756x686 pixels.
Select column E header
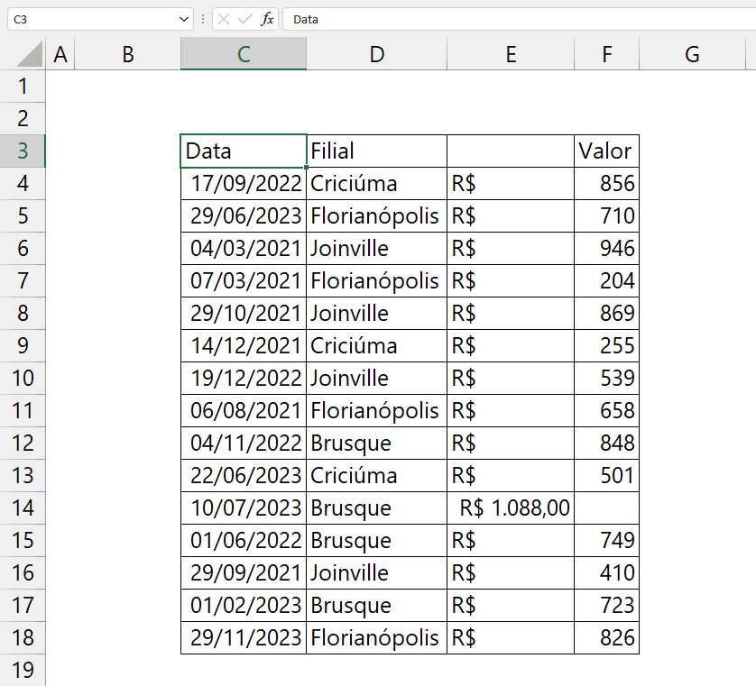pyautogui.click(x=511, y=54)
